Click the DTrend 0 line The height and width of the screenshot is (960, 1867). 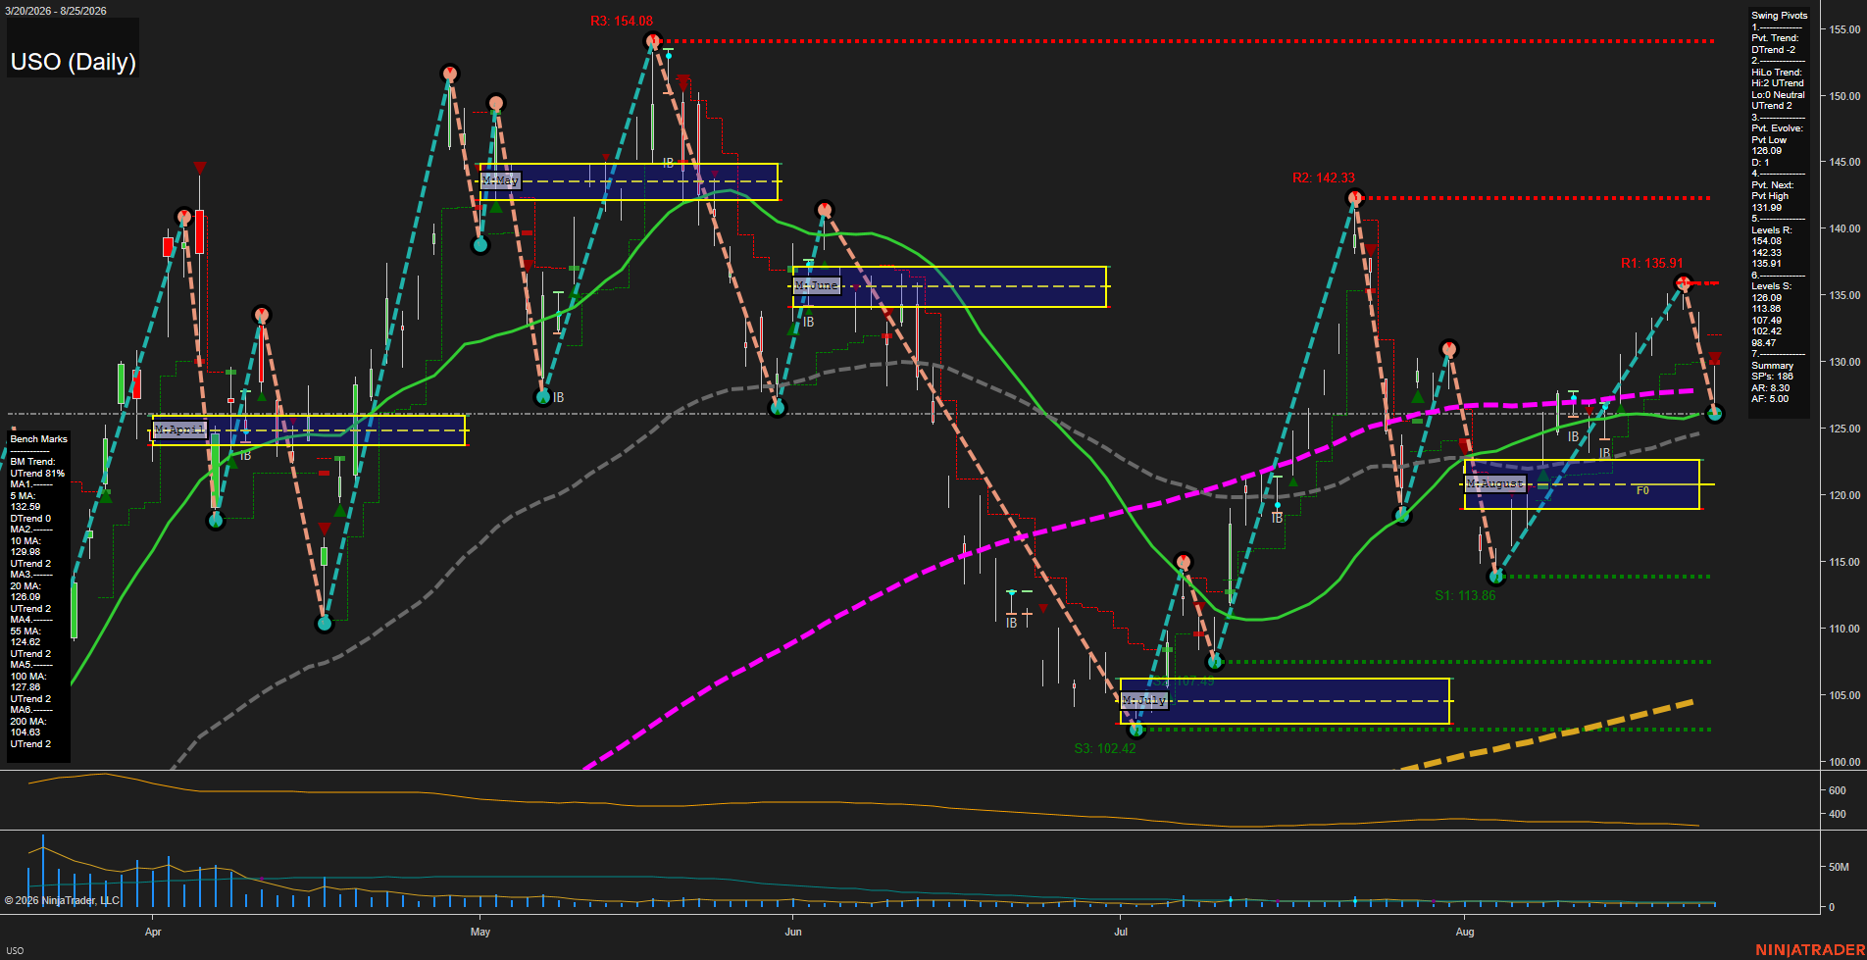pos(30,519)
